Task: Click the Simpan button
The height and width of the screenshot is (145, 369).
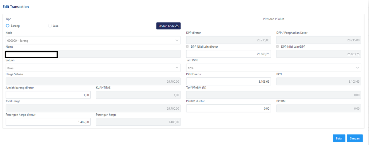Action: [355, 139]
